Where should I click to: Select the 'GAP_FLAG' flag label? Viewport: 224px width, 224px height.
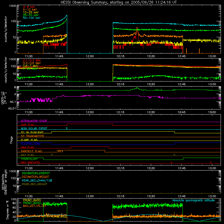click(27, 125)
